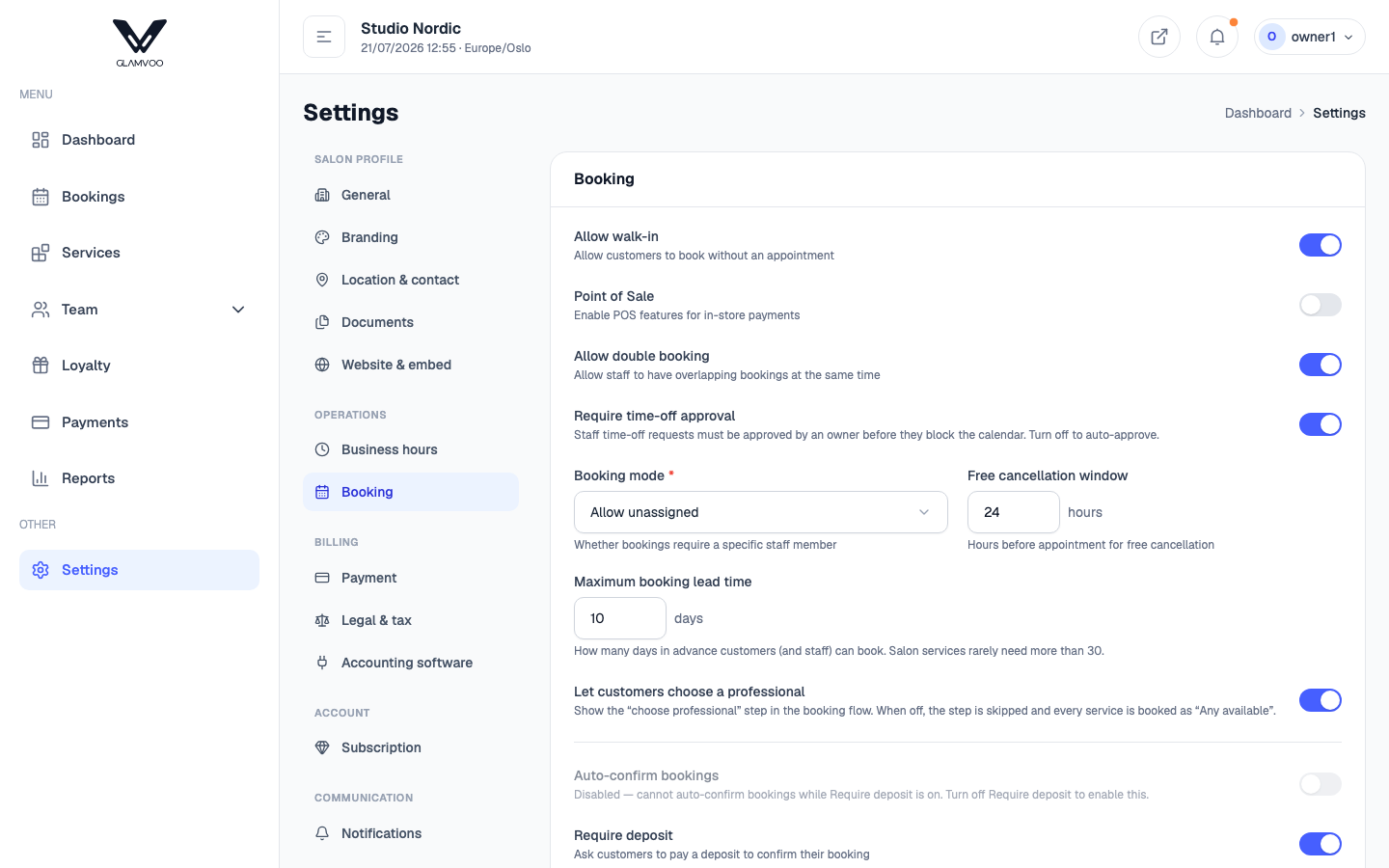The height and width of the screenshot is (868, 1389).
Task: Click the Payment card icon under Billing
Action: point(322,578)
